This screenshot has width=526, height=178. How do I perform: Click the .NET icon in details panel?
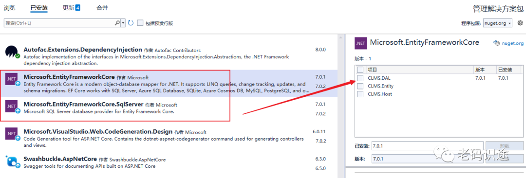360,43
